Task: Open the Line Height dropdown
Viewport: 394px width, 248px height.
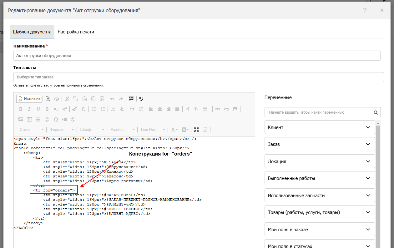Action: (153, 130)
